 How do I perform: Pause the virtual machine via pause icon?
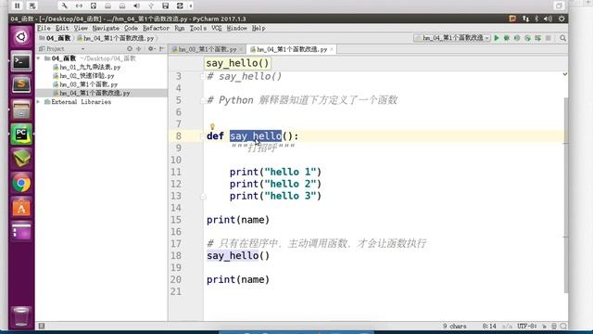(18, 6)
